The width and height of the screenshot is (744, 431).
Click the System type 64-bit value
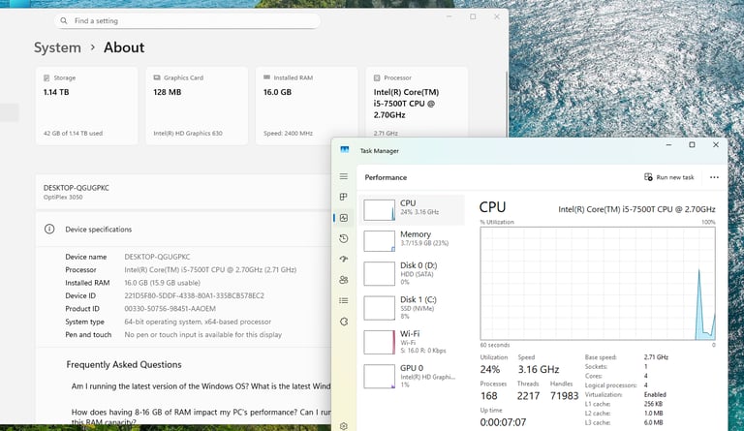198,322
